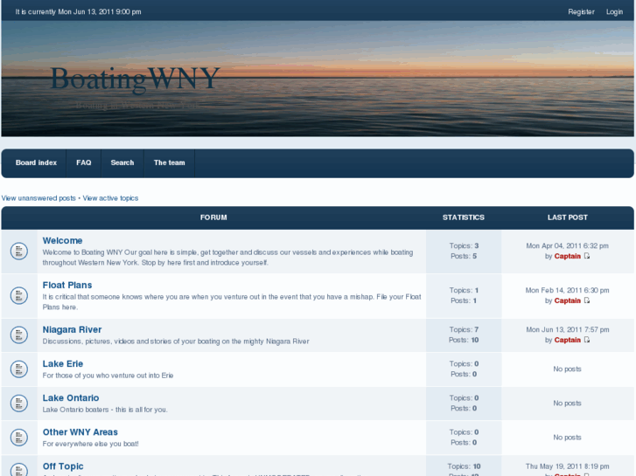Viewport: 636px width, 476px height.
Task: Click 'Topics: 10' in Off Topic row
Action: coord(464,466)
